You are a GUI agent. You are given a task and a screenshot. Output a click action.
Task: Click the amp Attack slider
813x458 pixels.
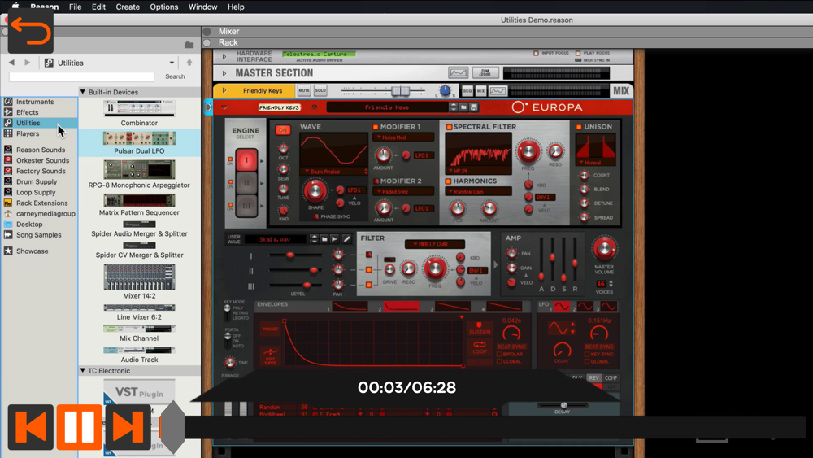pyautogui.click(x=541, y=276)
